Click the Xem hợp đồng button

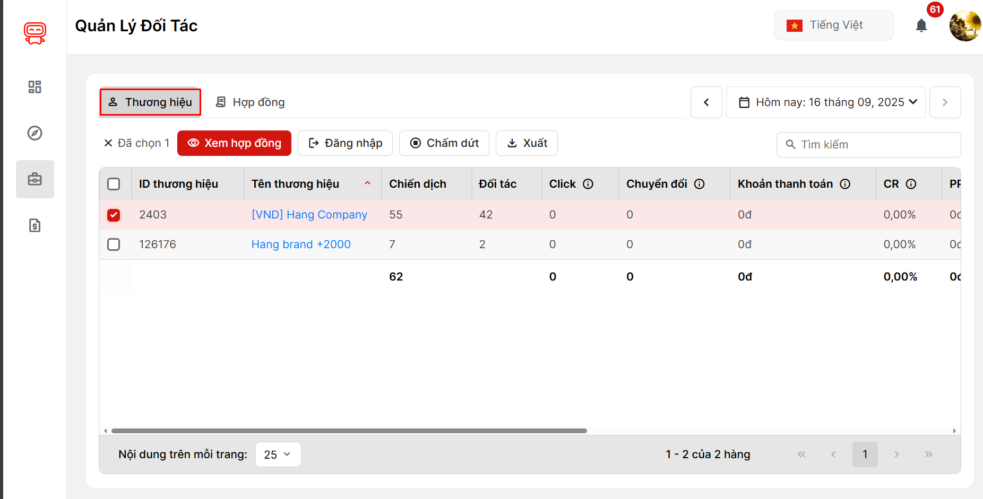coord(234,143)
